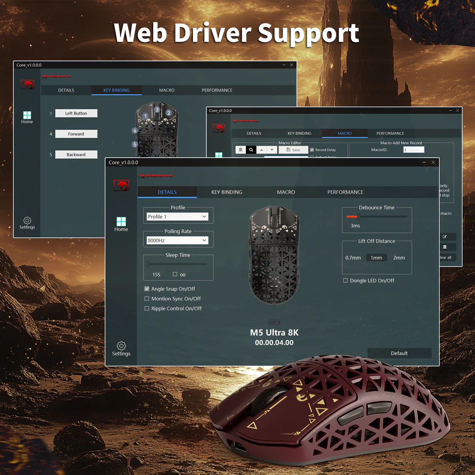Move macro entry down with down arrow
475x475 pixels.
tap(272, 150)
